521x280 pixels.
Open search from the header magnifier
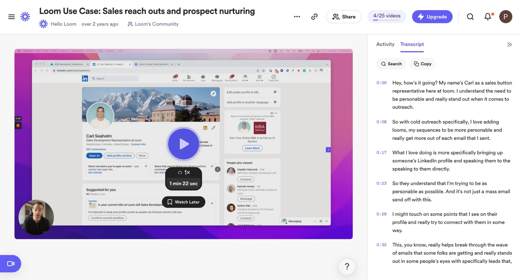click(470, 17)
